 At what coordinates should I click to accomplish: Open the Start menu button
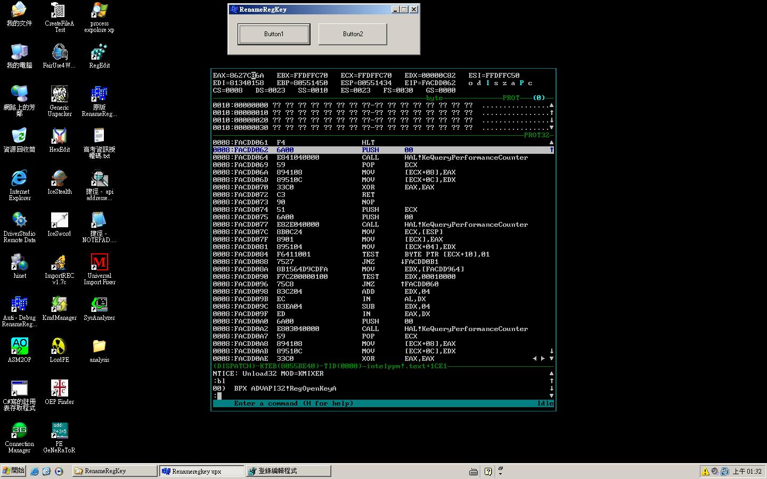point(13,471)
